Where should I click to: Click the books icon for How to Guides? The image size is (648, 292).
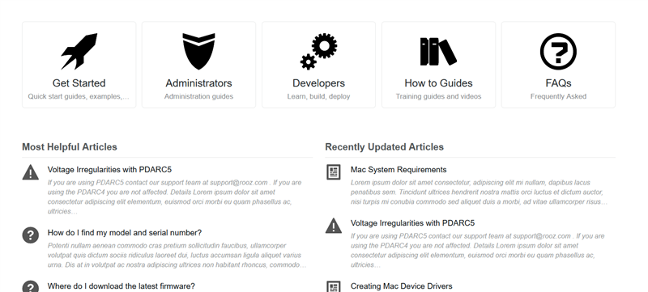438,51
